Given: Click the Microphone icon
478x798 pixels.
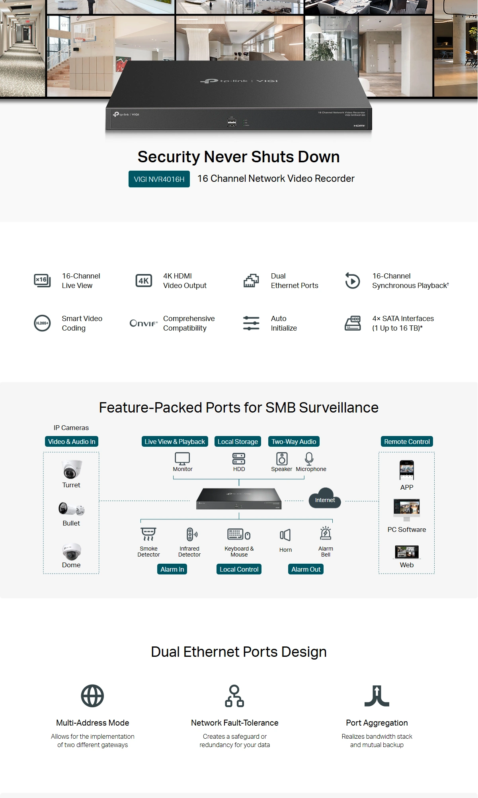Looking at the screenshot, I should (309, 459).
